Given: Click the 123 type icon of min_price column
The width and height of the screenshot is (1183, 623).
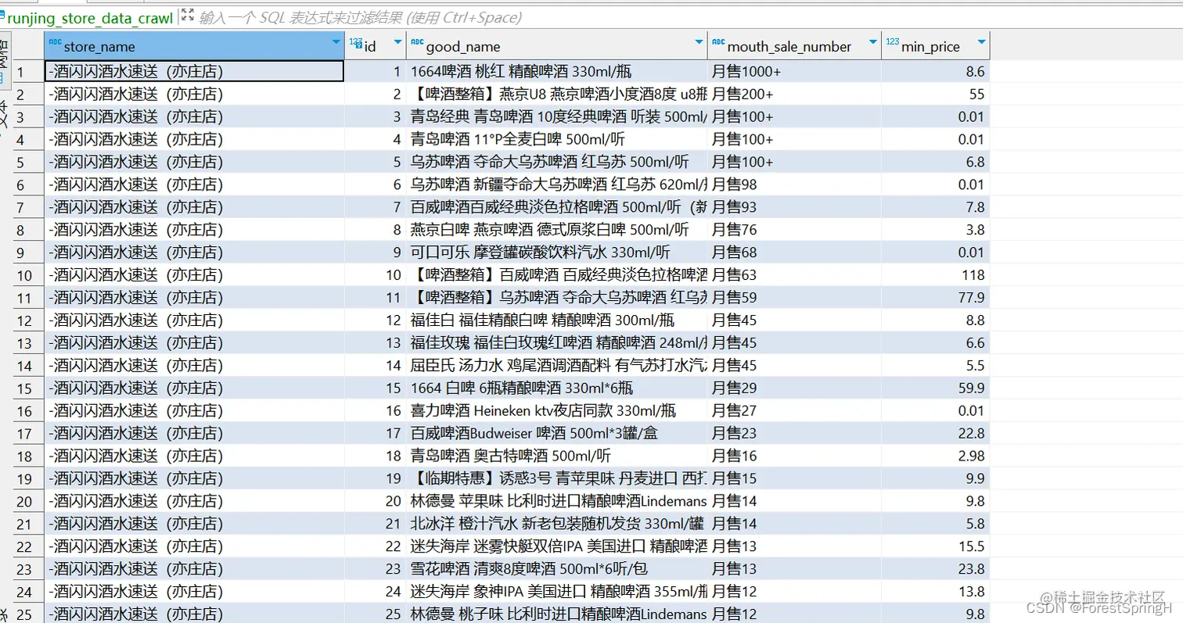Looking at the screenshot, I should coord(892,42).
